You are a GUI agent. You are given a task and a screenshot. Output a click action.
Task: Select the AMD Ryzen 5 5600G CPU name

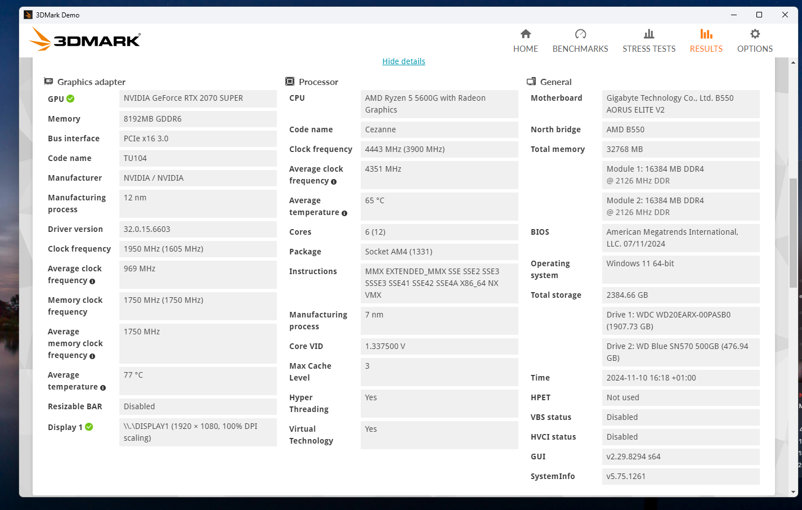click(x=440, y=104)
